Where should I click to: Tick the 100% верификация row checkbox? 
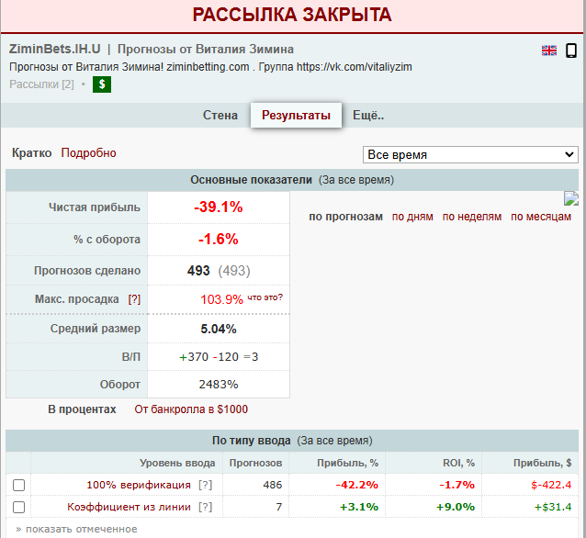click(x=18, y=485)
